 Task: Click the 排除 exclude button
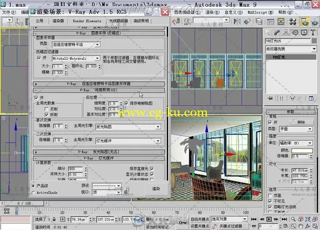pyautogui.click(x=301, y=122)
